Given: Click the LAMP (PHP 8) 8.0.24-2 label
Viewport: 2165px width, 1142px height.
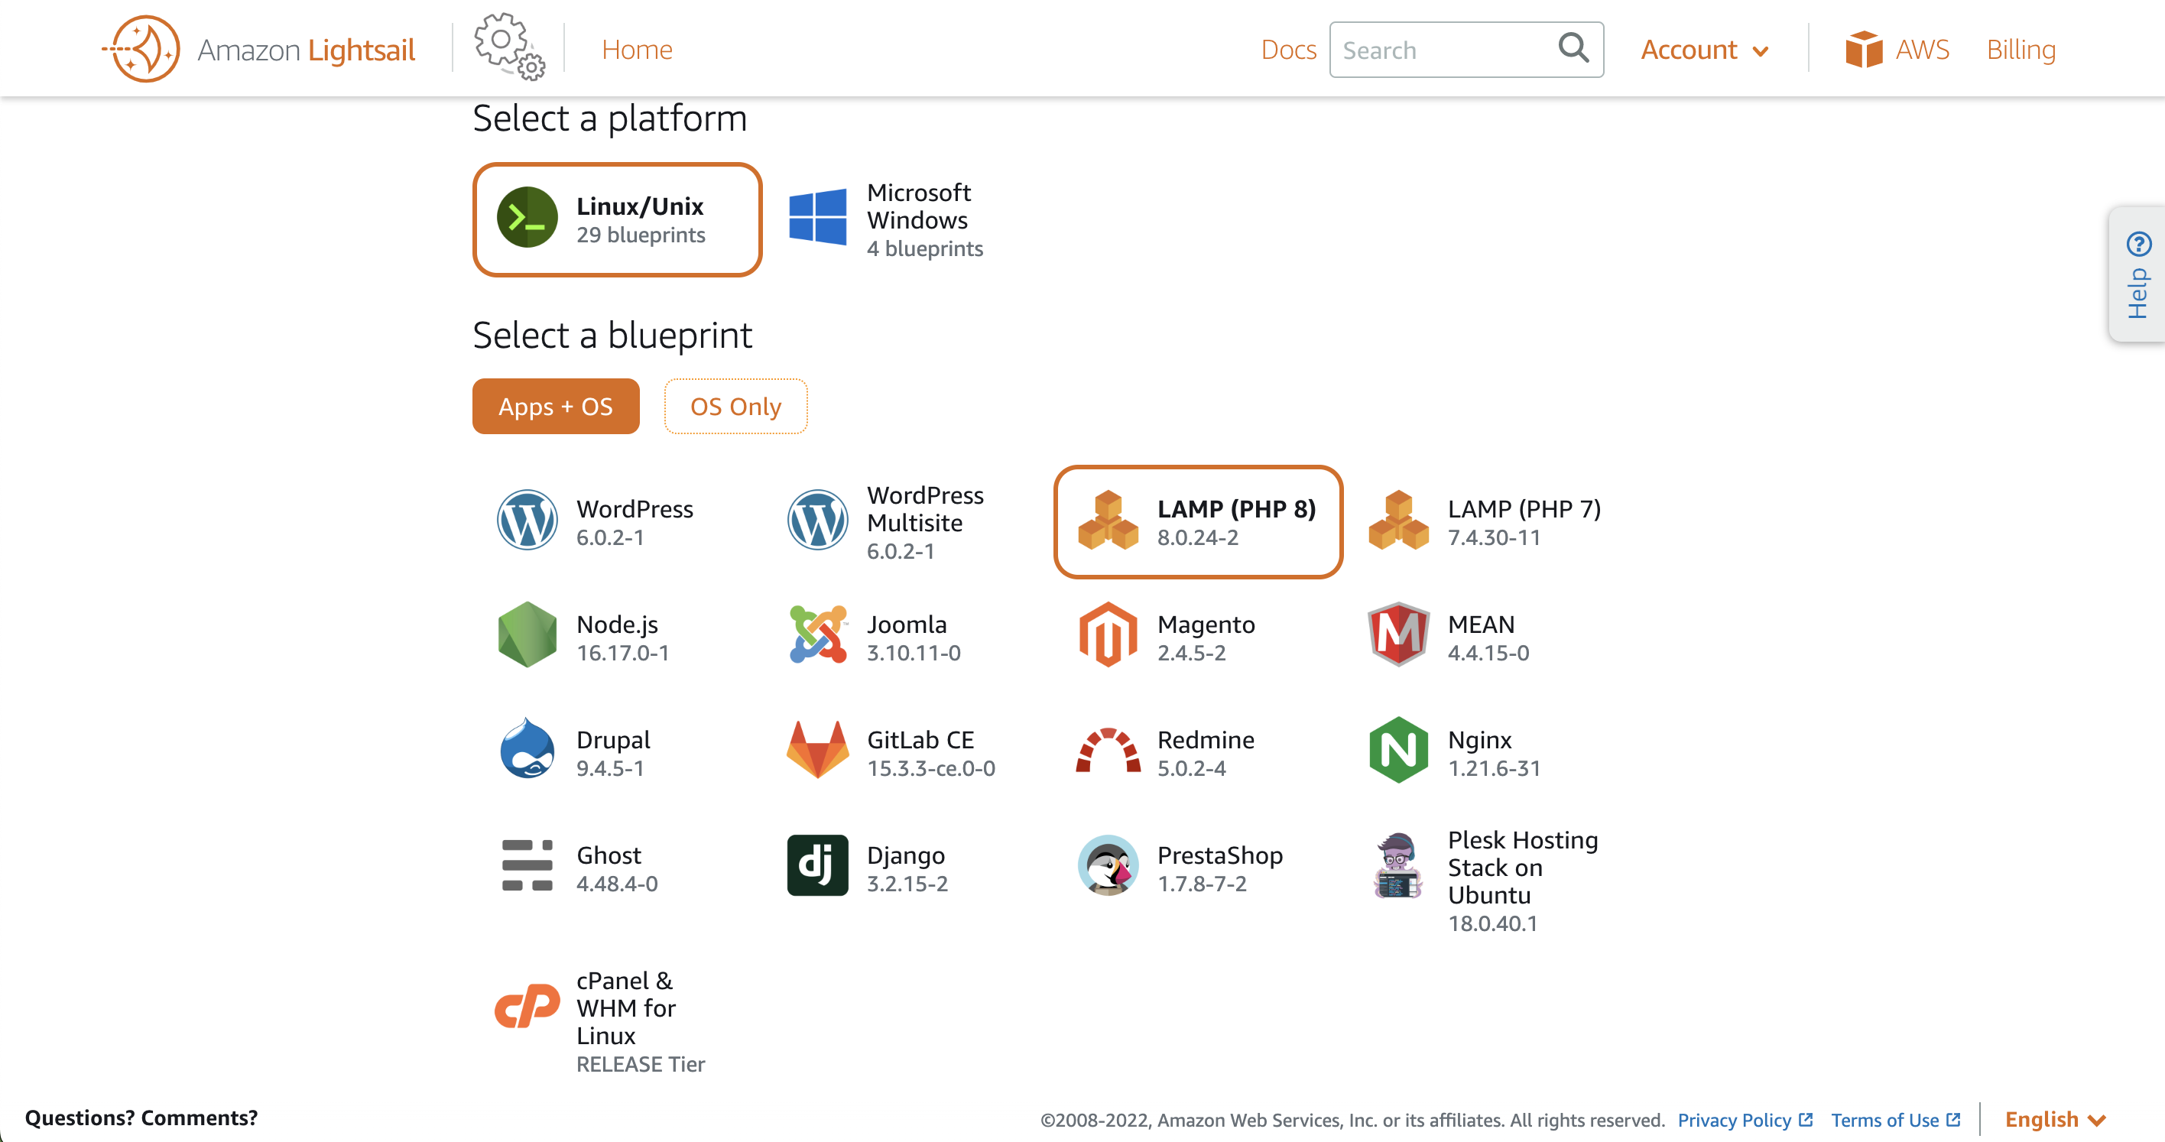Looking at the screenshot, I should [1236, 523].
